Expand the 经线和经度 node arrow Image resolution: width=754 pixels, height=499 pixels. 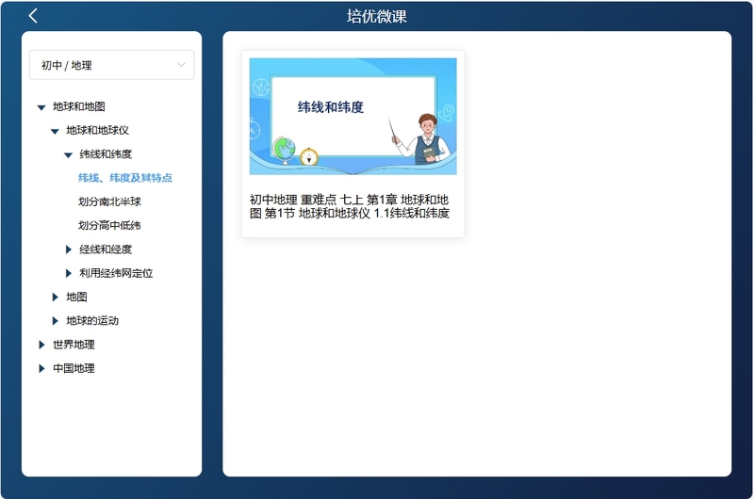[68, 249]
